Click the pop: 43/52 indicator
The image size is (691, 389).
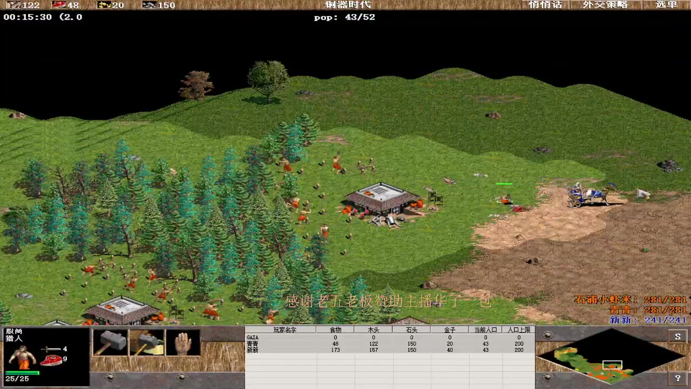pos(344,17)
